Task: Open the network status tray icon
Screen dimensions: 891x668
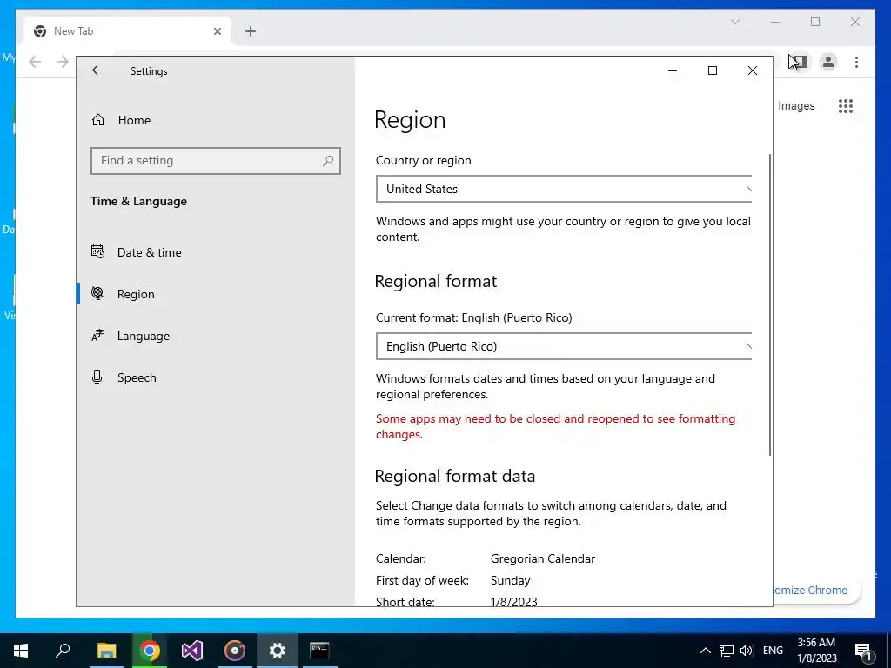Action: click(x=727, y=651)
